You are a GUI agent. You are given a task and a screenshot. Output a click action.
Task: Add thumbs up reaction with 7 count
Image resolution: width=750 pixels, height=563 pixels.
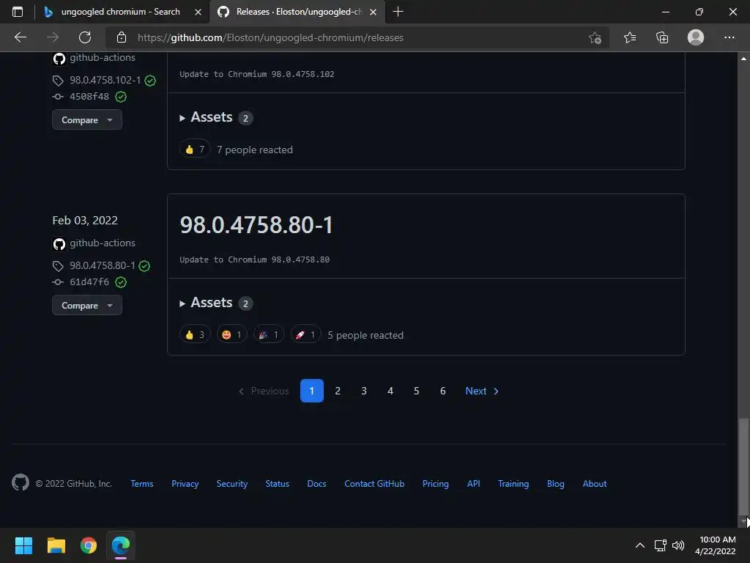coord(195,150)
